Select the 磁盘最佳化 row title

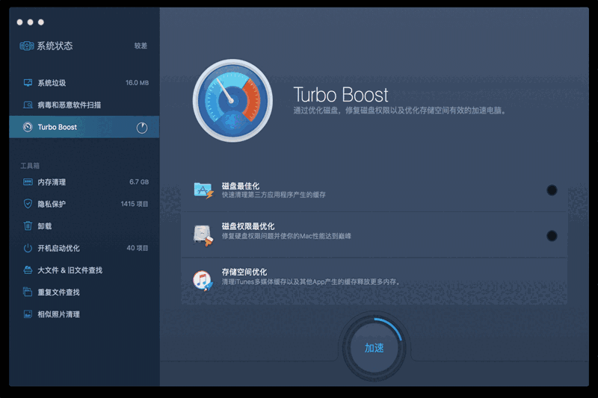pos(241,186)
